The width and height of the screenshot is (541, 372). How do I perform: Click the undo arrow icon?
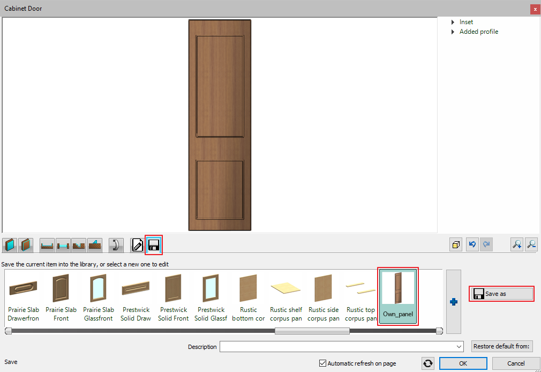tap(472, 245)
